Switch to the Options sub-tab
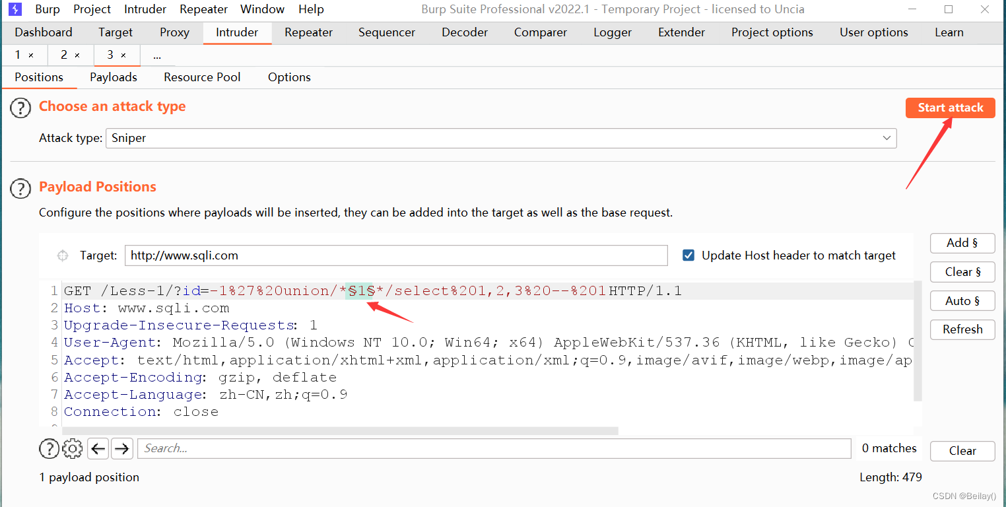Image resolution: width=1006 pixels, height=507 pixels. point(289,77)
